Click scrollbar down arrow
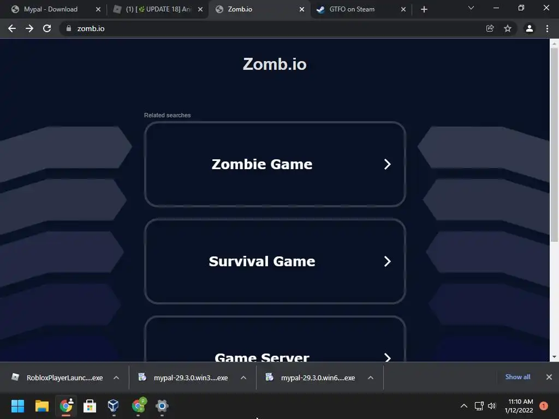 point(554,357)
